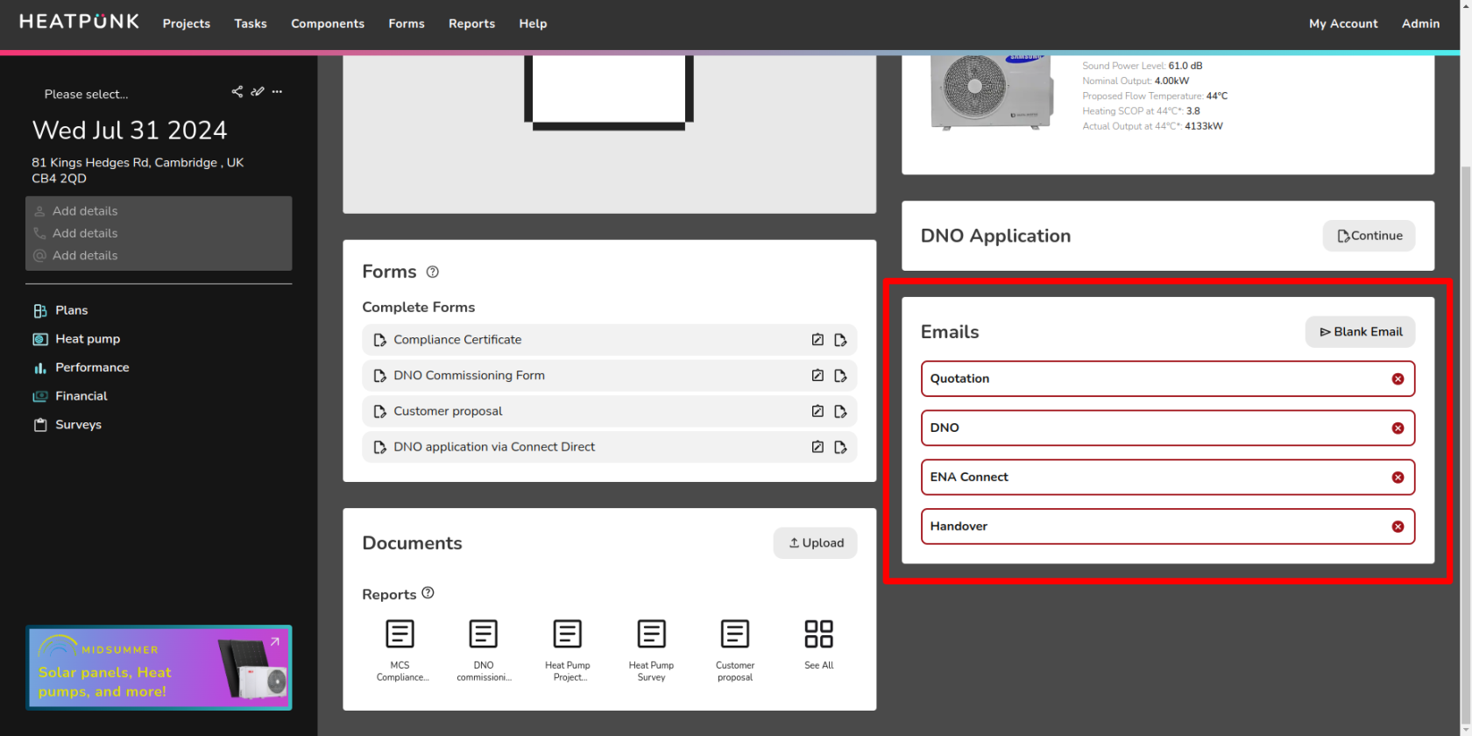
Task: Export the DNO Commissioning Form
Action: coord(840,376)
